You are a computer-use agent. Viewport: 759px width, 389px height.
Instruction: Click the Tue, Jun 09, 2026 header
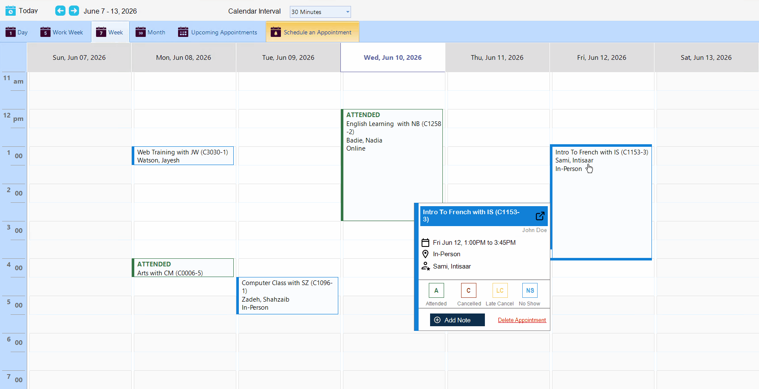pos(288,58)
